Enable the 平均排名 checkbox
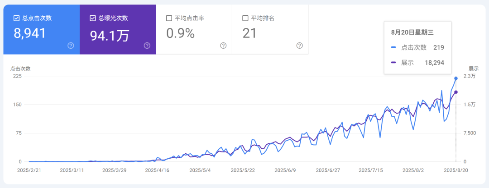489x188 pixels. pos(245,18)
